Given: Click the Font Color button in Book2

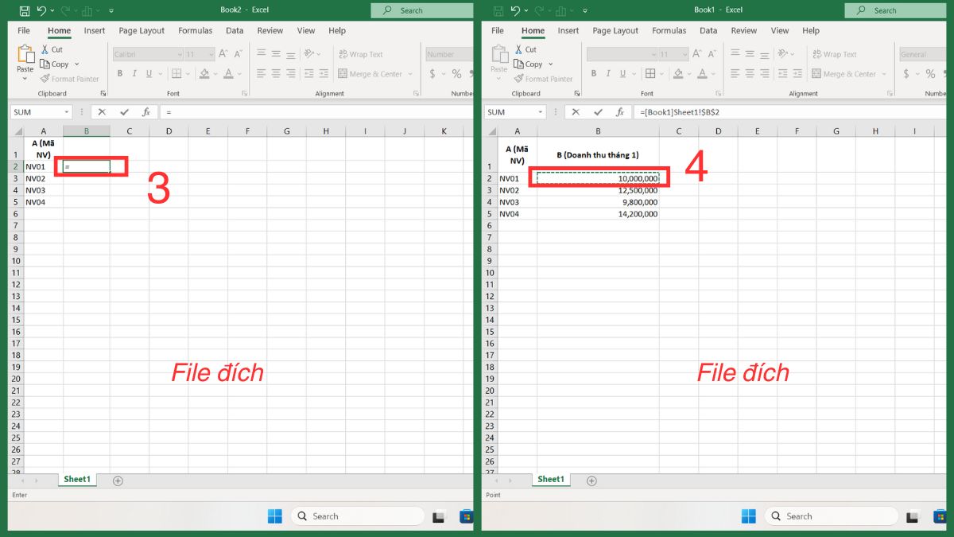Looking at the screenshot, I should point(228,73).
